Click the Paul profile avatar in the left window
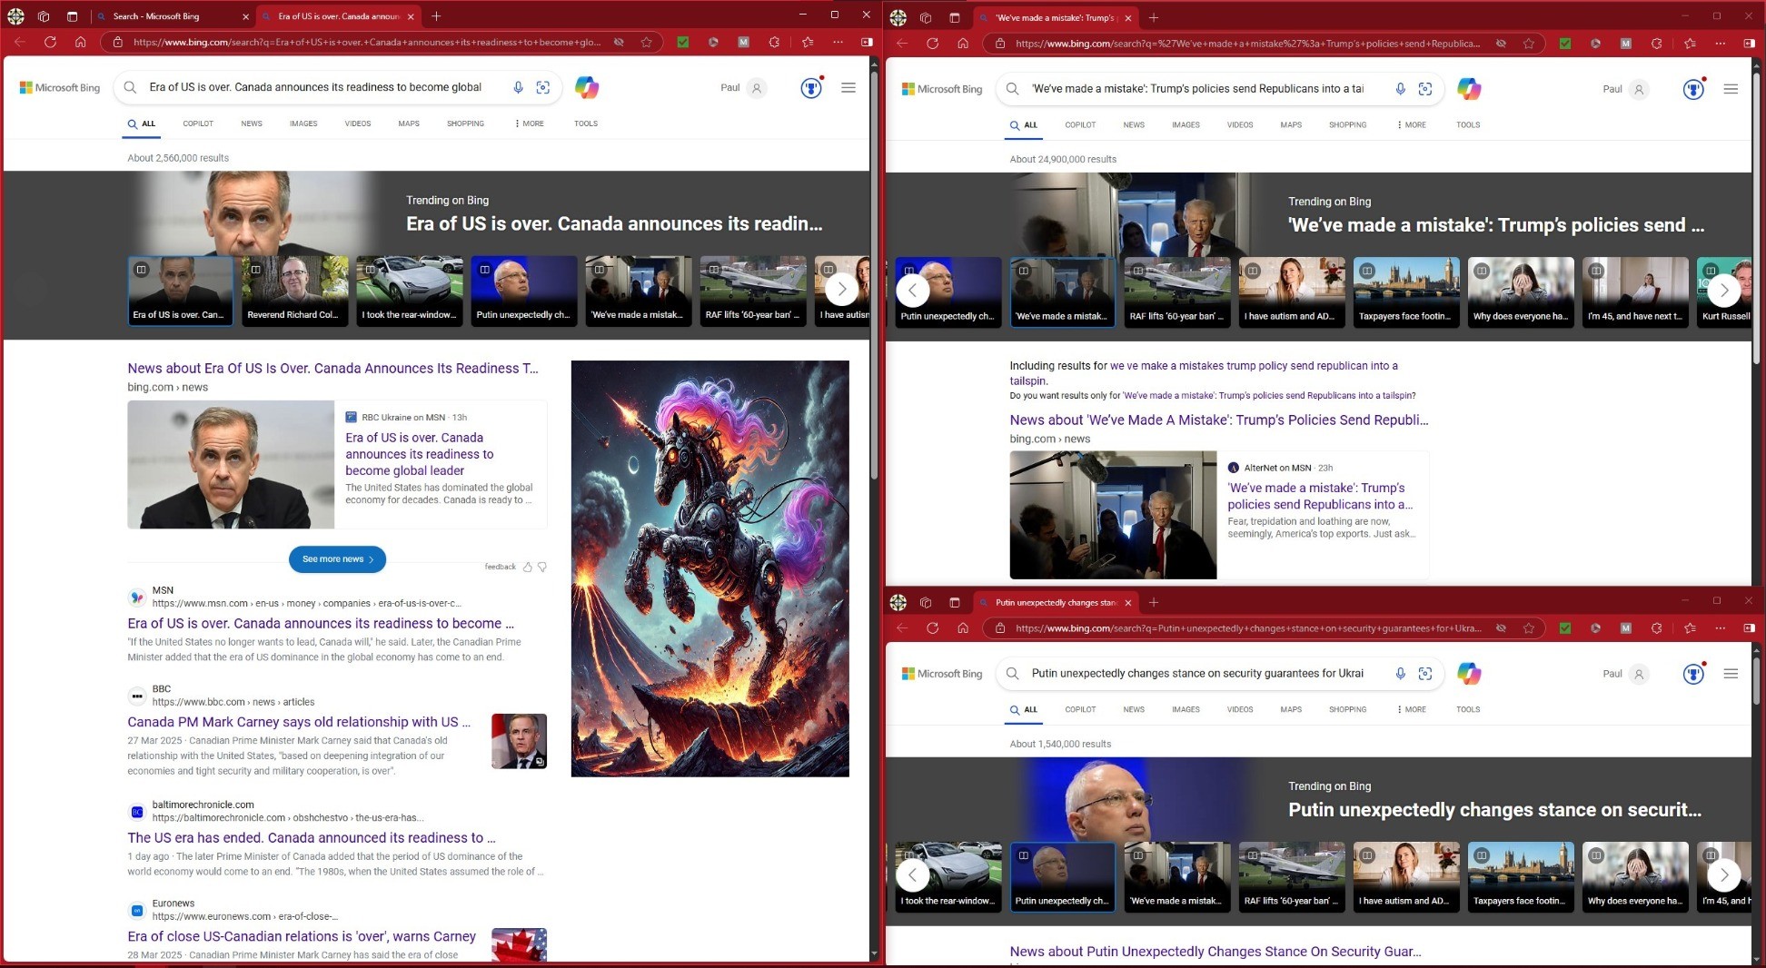Viewport: 1766px width, 968px height. 757,87
